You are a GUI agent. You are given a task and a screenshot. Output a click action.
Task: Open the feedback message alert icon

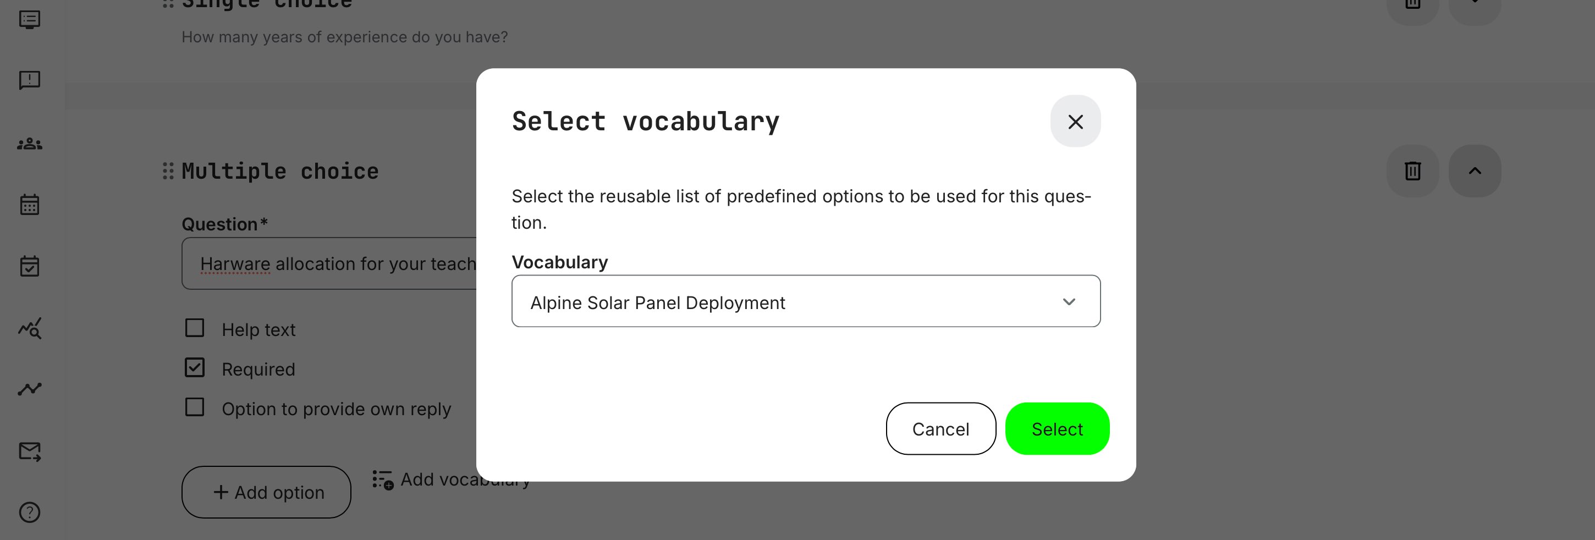(29, 80)
